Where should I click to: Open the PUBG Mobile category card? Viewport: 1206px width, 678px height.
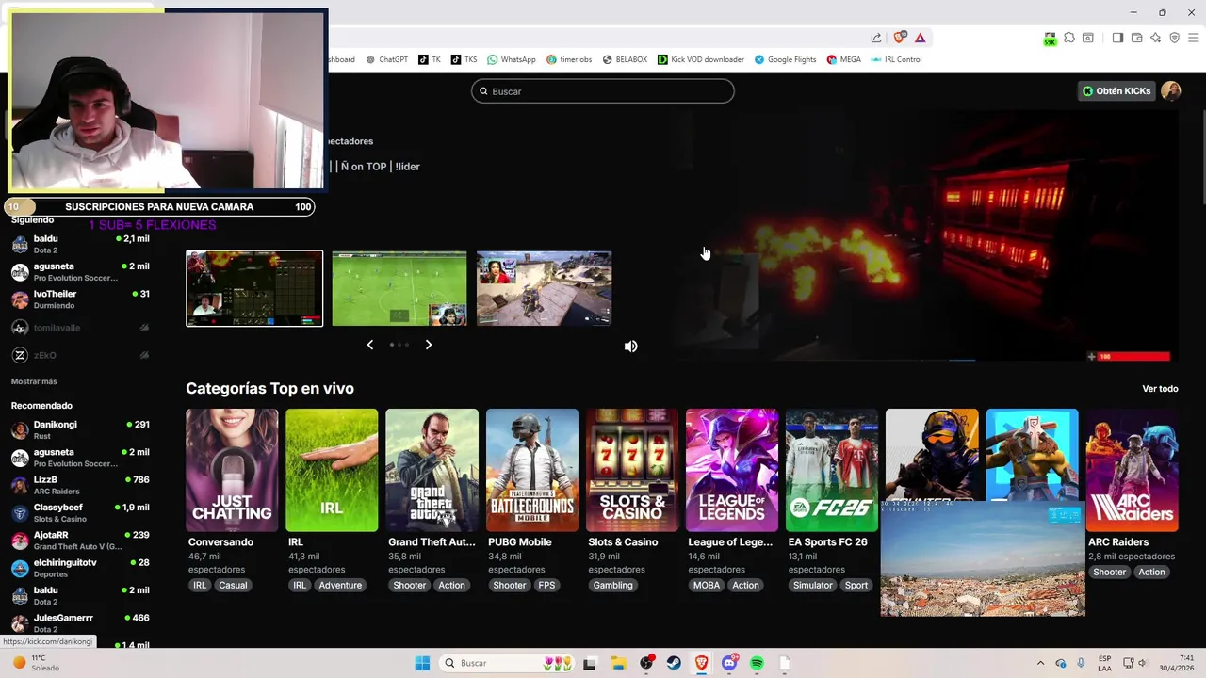point(531,470)
